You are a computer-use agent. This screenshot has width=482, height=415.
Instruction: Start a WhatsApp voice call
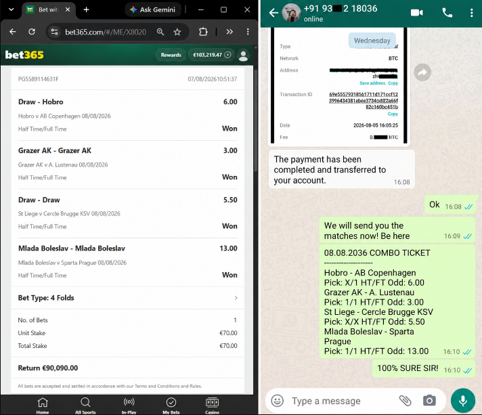447,13
